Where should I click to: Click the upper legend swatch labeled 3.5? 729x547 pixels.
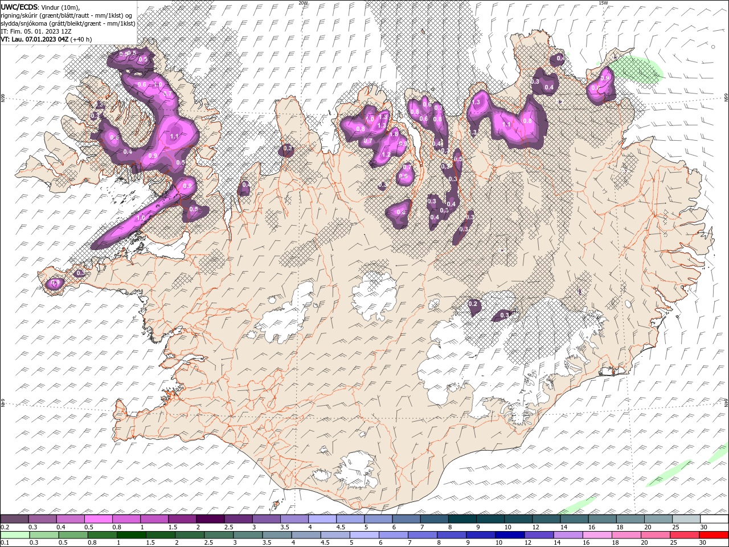pos(294,519)
